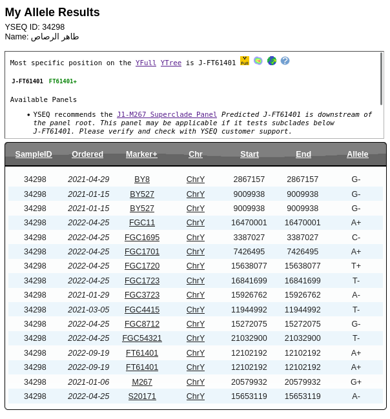Screen dimensions: 390x419
Task: Open the S20171 marker link
Action: pos(142,396)
